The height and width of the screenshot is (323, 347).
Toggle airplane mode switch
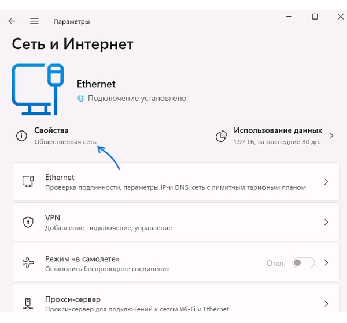[x=304, y=262]
